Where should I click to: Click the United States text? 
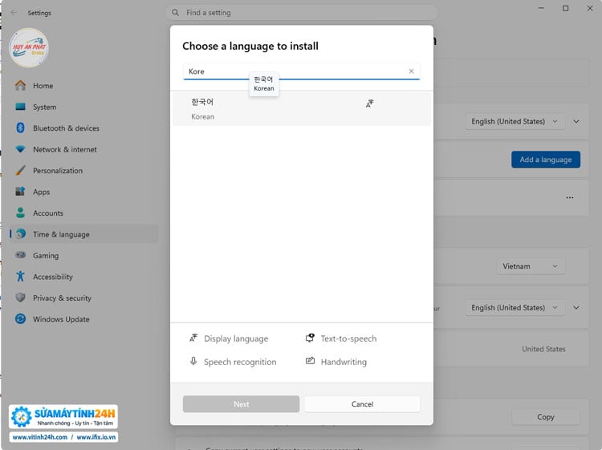[x=543, y=349]
